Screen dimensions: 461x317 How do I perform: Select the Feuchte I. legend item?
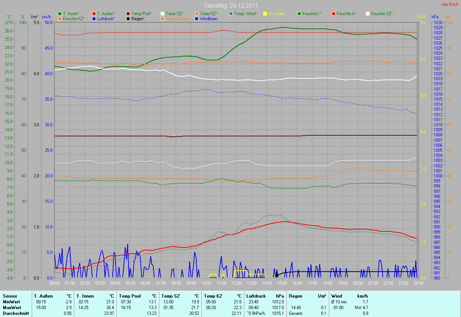(309, 14)
